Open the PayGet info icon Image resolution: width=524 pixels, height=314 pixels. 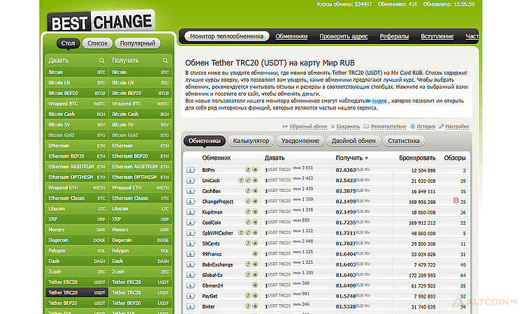click(x=191, y=296)
